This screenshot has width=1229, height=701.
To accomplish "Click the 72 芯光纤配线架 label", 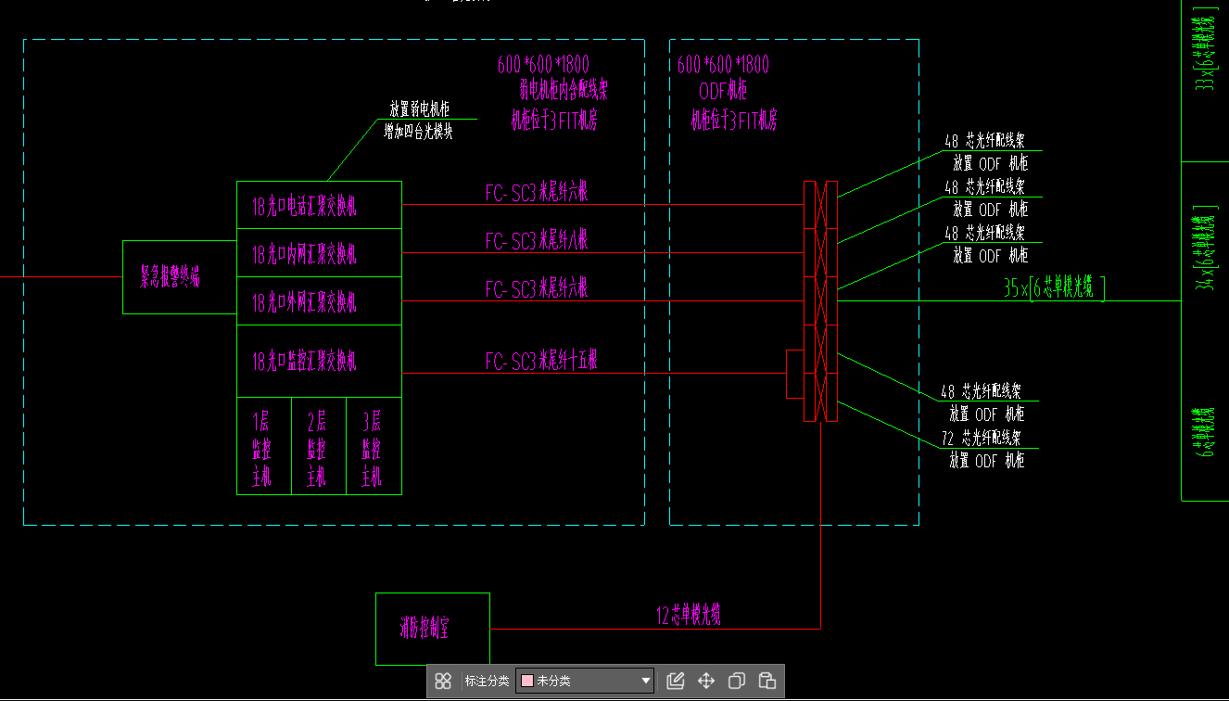I will (982, 438).
